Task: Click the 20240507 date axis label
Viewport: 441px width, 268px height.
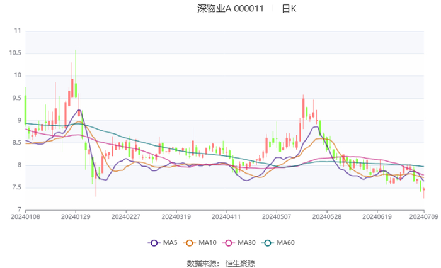Action: click(x=277, y=217)
